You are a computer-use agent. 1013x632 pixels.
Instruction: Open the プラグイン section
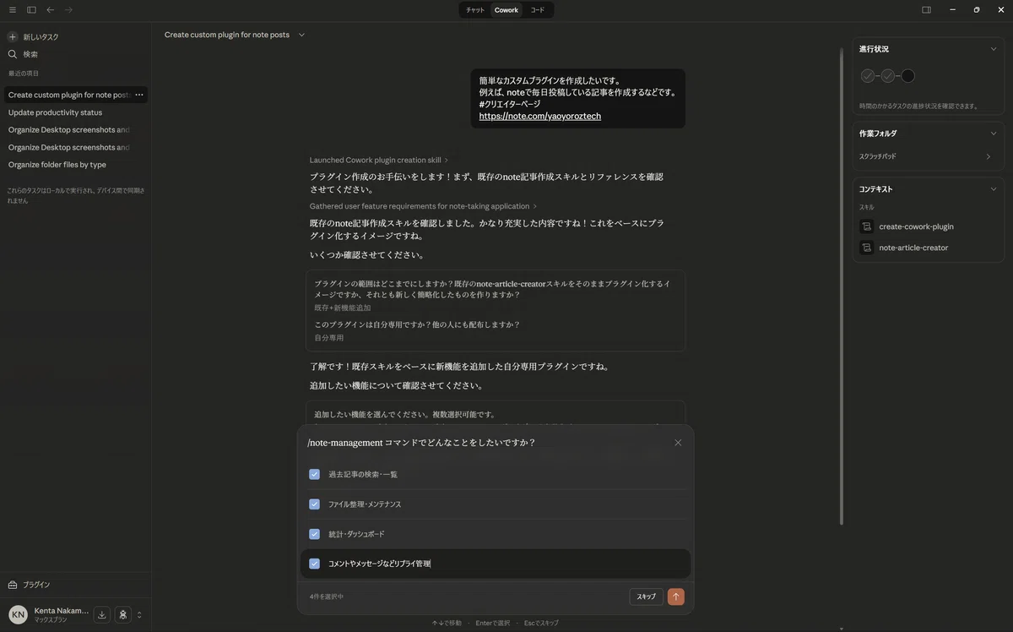[35, 585]
